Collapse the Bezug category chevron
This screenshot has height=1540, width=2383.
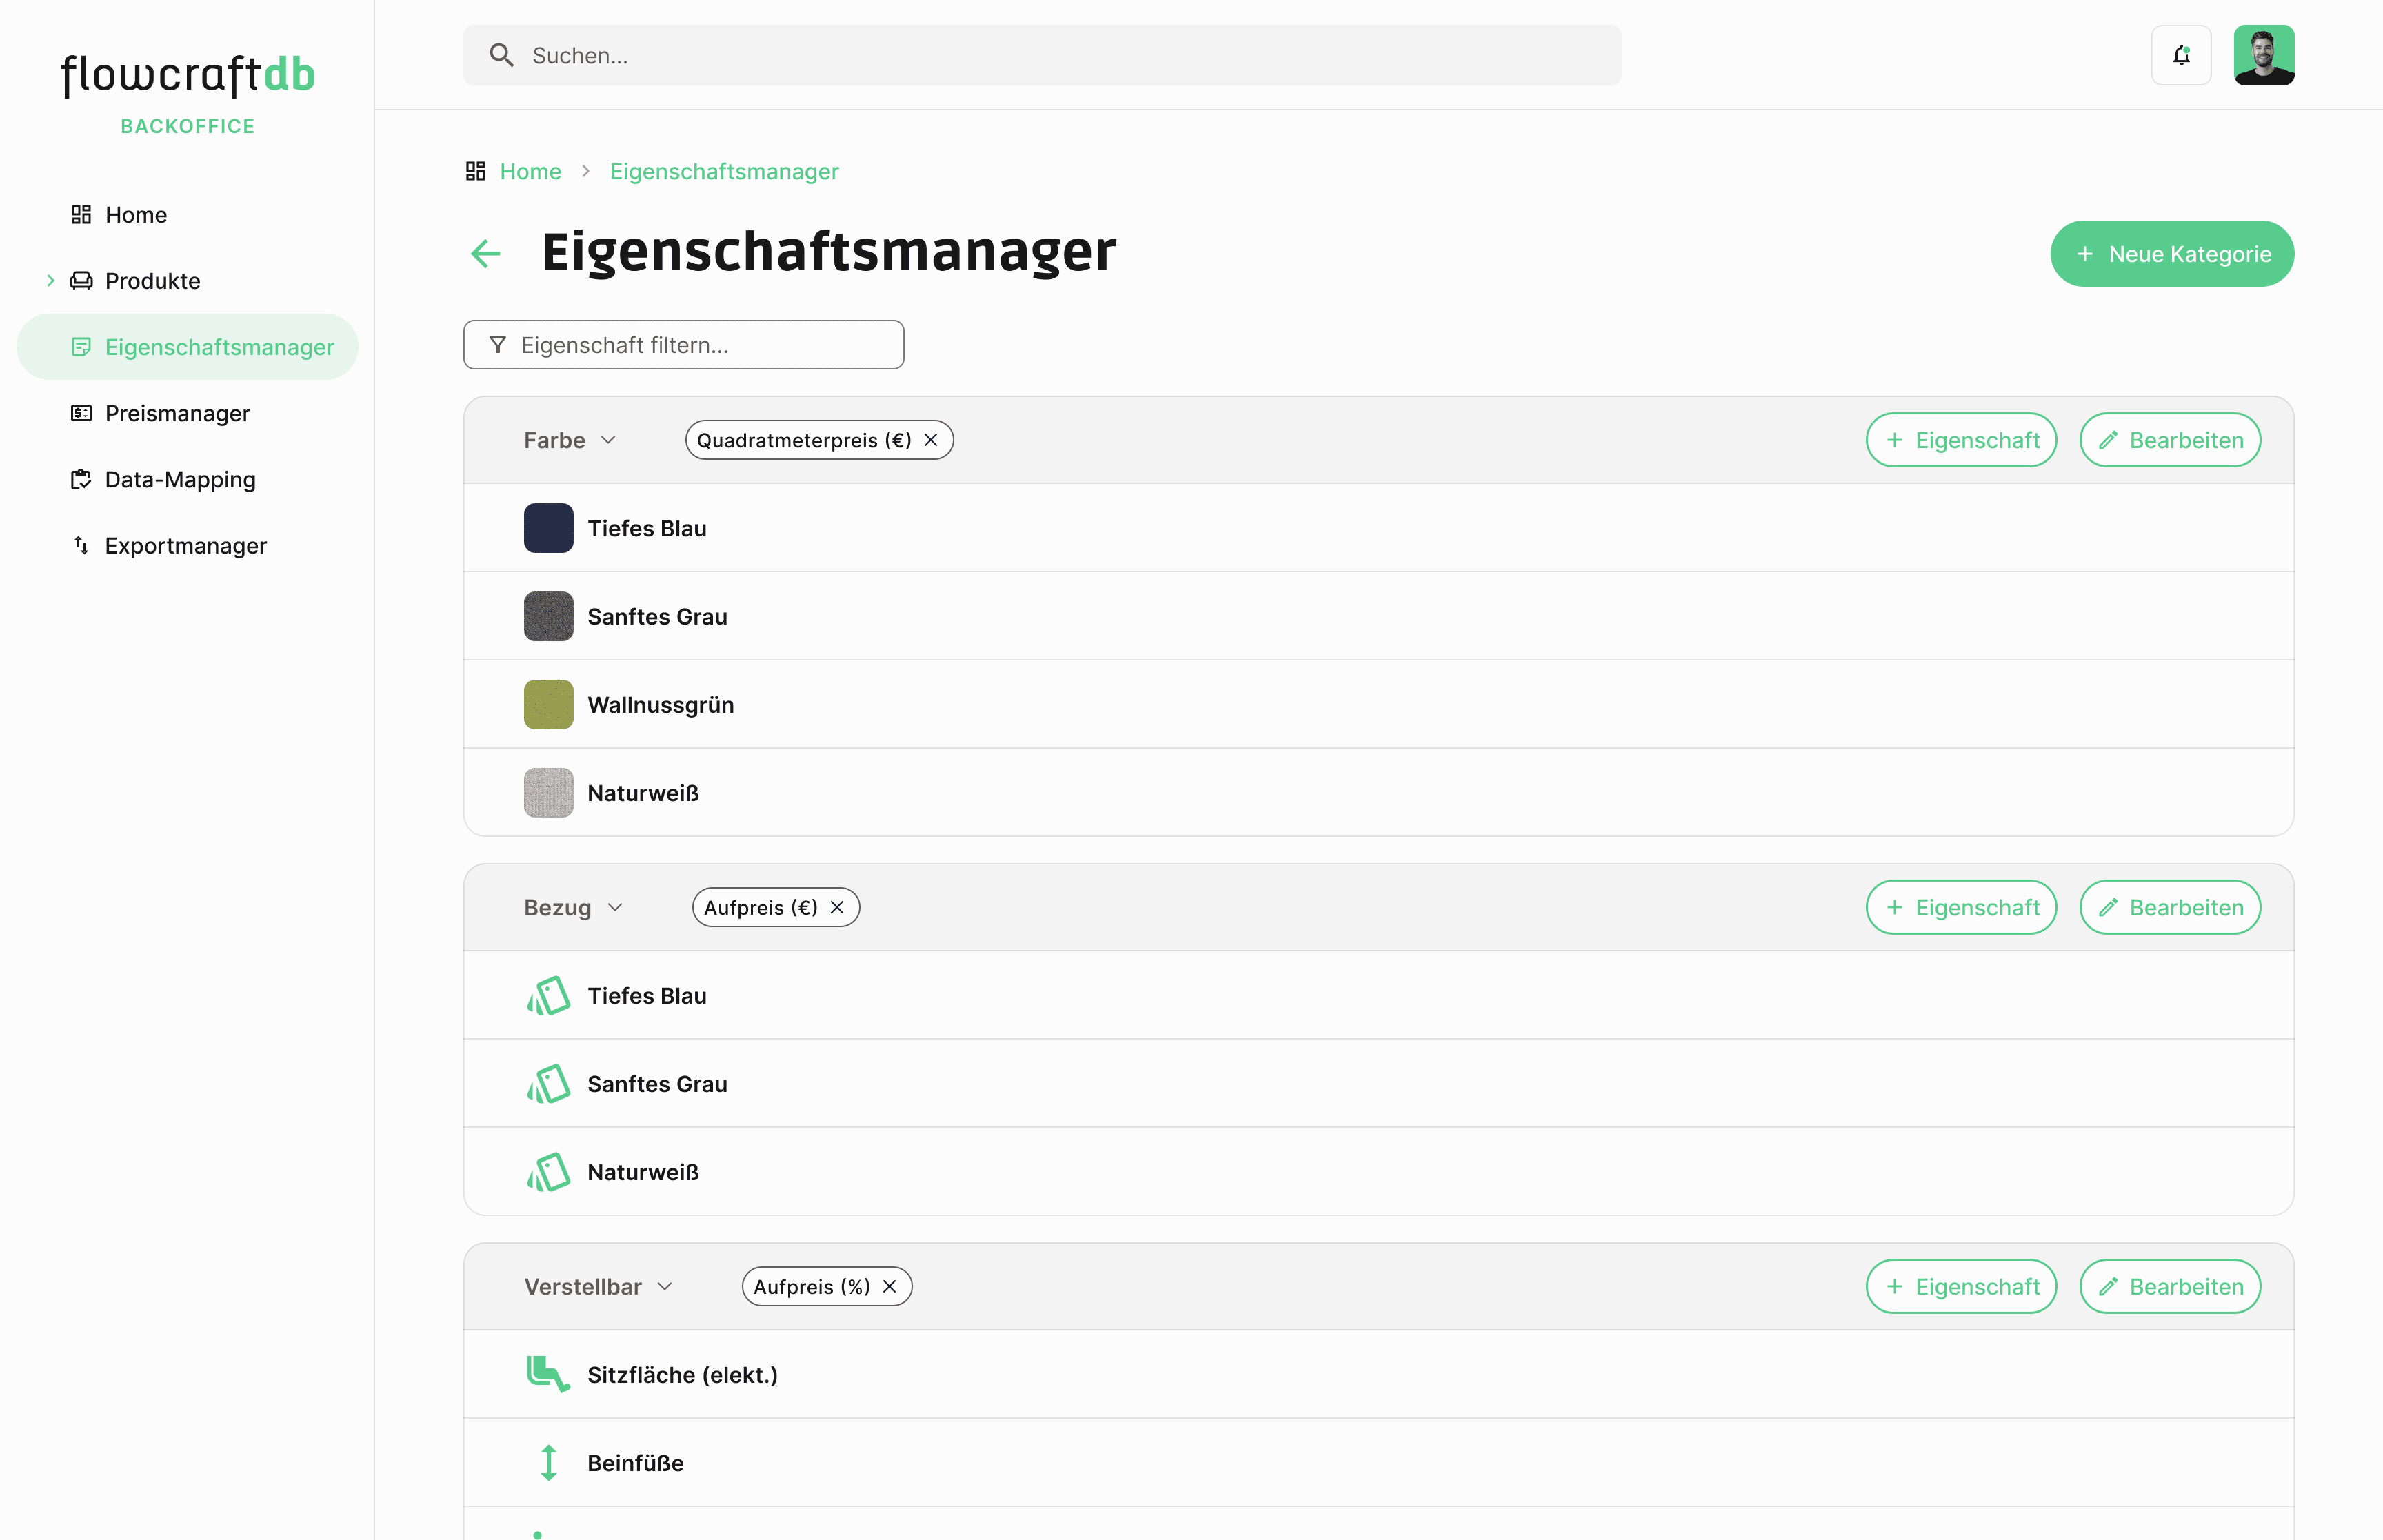pos(615,907)
